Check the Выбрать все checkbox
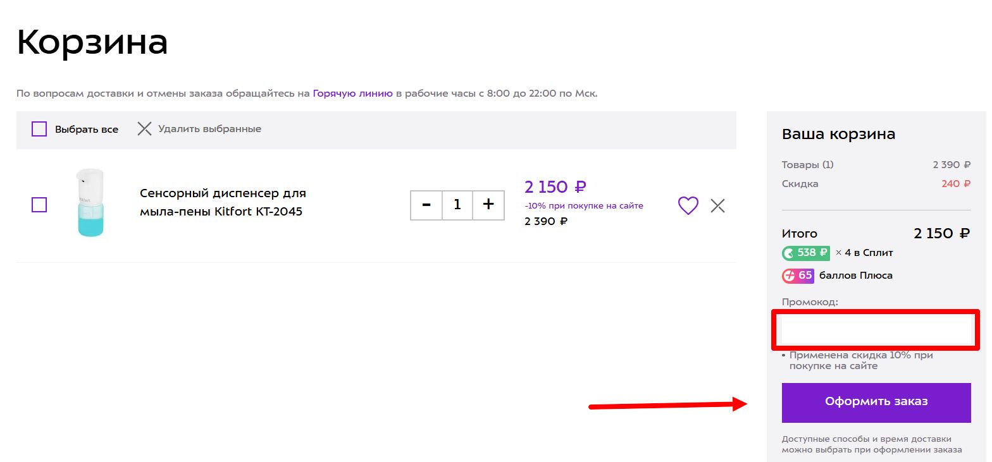The height and width of the screenshot is (462, 992). tap(39, 128)
